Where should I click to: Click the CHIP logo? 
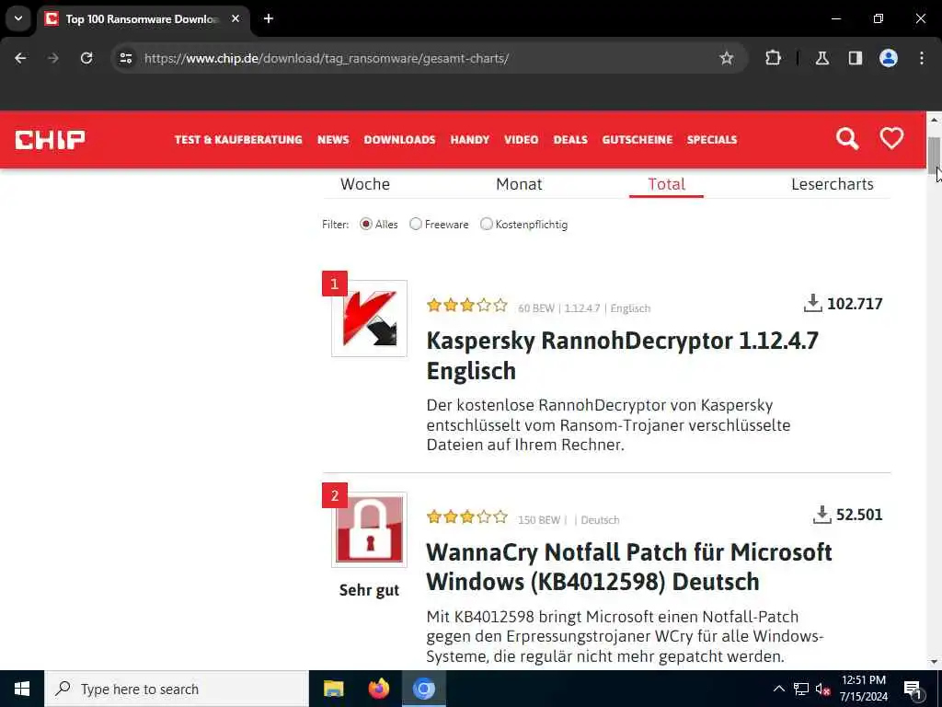50,140
